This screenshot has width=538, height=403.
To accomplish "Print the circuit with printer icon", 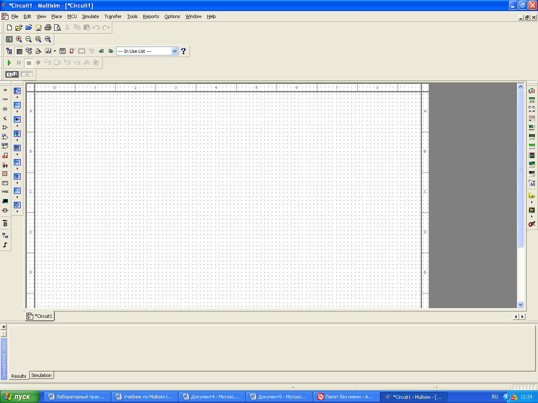I will click(x=48, y=28).
